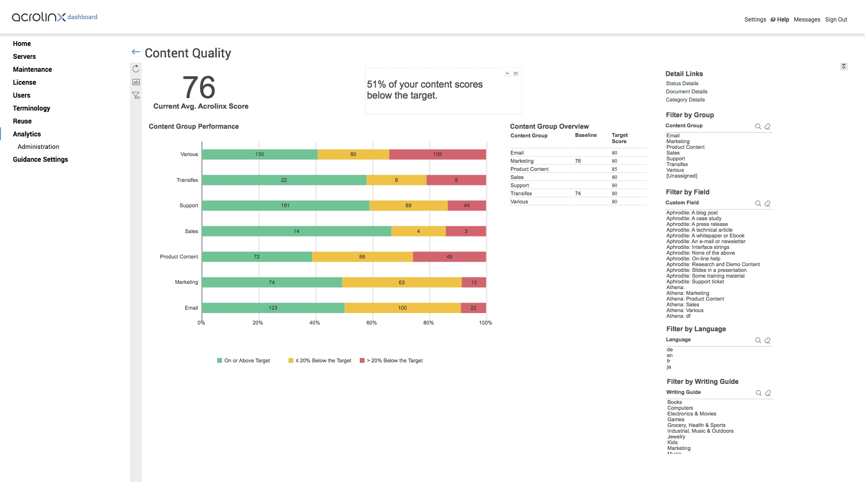Select 'Aphrodite: On-line help' field
This screenshot has height=482, width=865.
(693, 258)
